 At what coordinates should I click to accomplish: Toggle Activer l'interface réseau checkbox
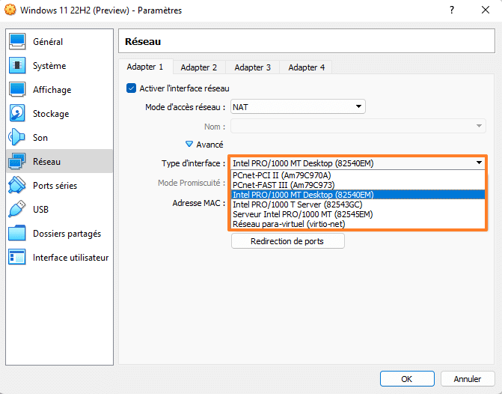click(132, 88)
